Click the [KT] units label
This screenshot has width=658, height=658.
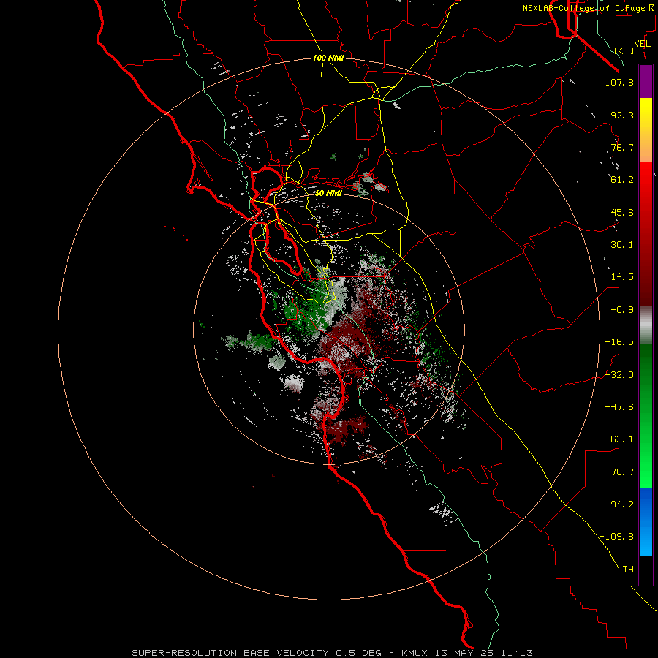pyautogui.click(x=624, y=50)
